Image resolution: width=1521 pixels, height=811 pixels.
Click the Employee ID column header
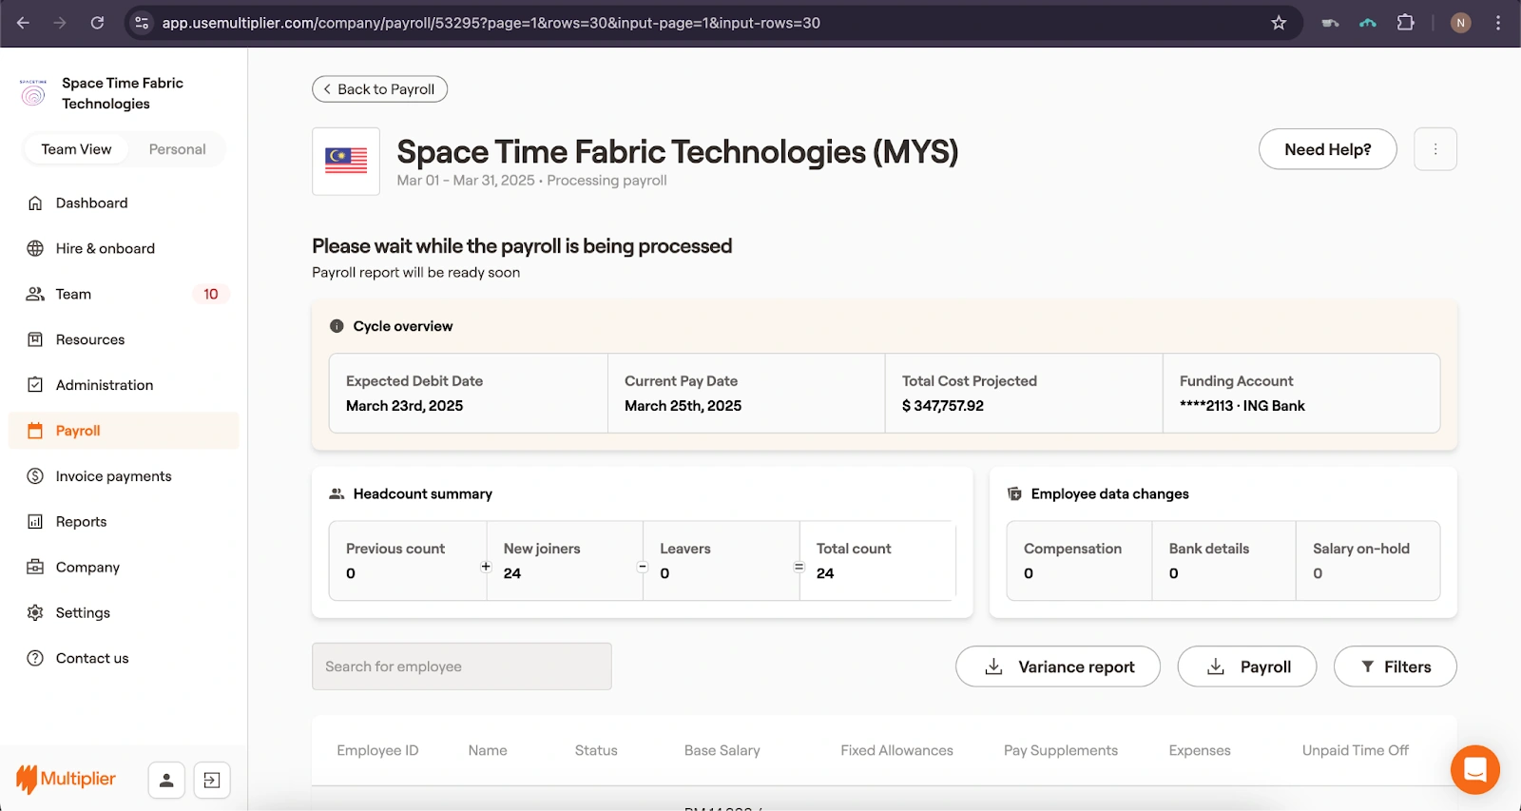pos(377,750)
